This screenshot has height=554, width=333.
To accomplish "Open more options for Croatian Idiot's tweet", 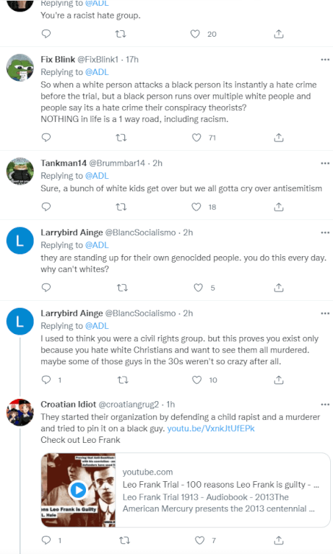I will pos(325,404).
